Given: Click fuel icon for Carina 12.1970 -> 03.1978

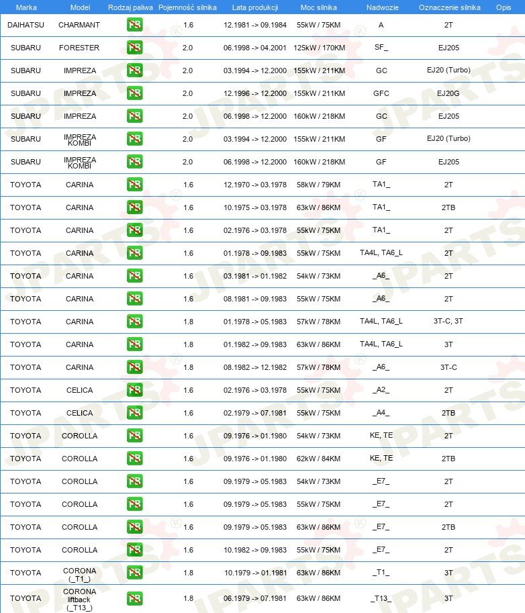Looking at the screenshot, I should [134, 184].
